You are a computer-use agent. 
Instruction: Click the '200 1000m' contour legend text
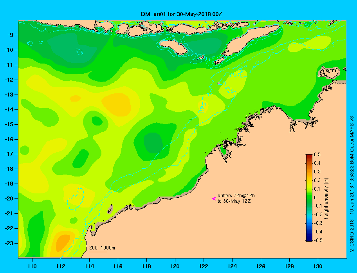click(102, 248)
